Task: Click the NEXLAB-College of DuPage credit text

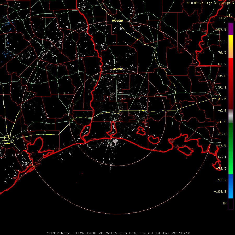Action: (210, 3)
